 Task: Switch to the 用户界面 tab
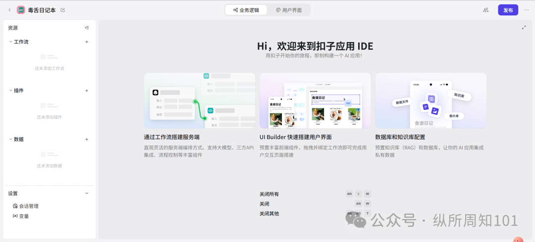(289, 10)
